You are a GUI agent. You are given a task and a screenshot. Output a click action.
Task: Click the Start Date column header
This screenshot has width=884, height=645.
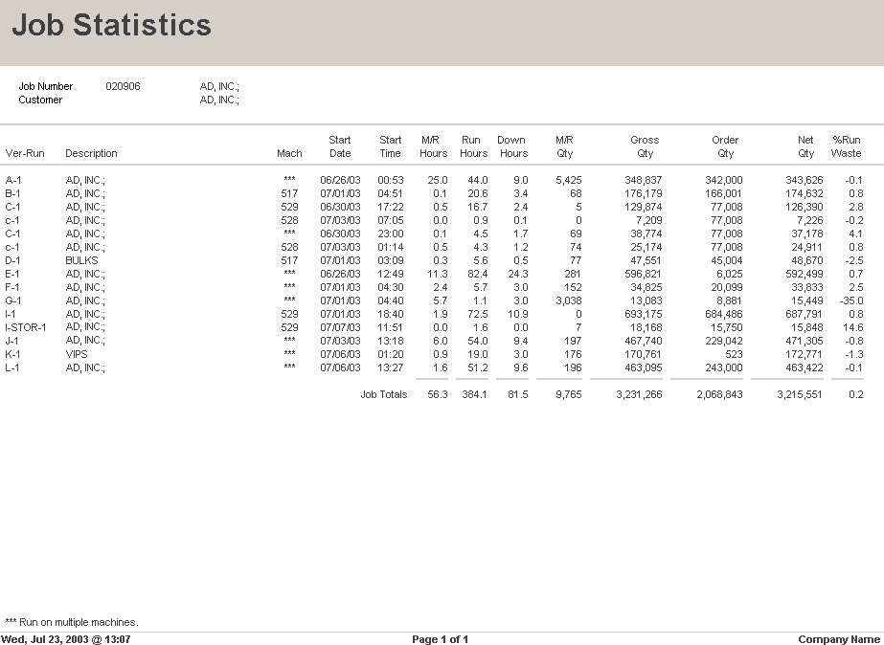pos(340,146)
